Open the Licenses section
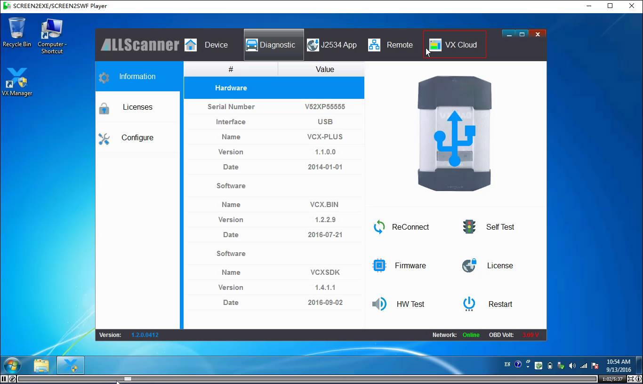The height and width of the screenshot is (384, 643). 137,107
